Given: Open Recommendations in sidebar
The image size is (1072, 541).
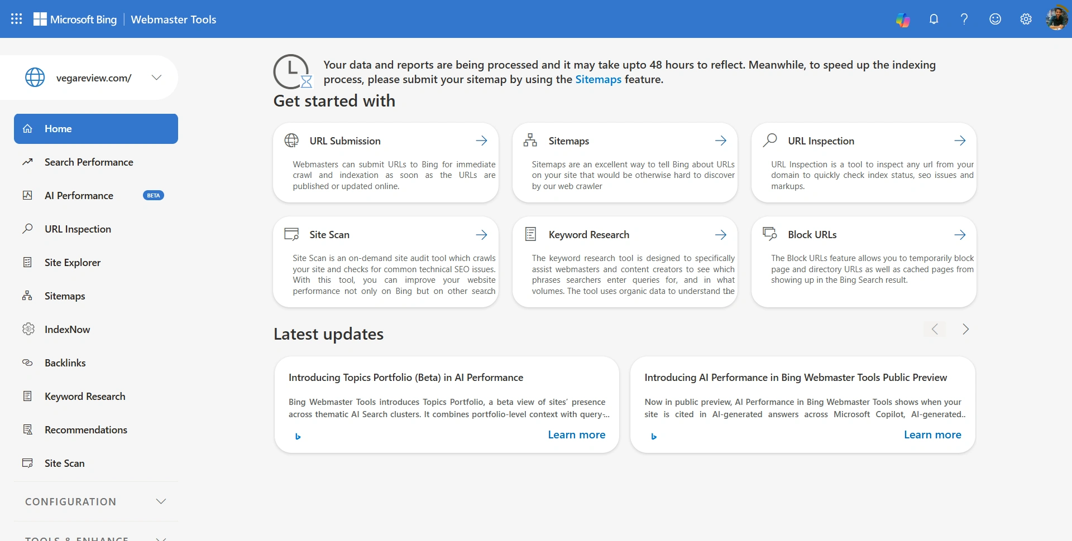Looking at the screenshot, I should pyautogui.click(x=96, y=430).
